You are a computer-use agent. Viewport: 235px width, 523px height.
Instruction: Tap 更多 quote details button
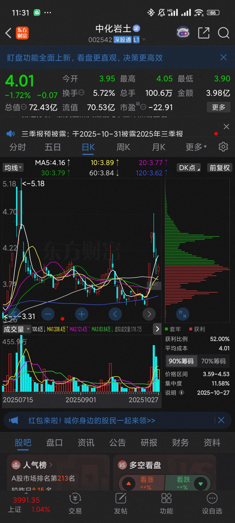(219, 107)
